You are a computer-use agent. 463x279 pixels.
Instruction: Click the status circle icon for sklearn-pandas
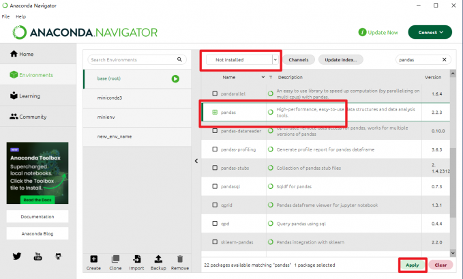(x=271, y=241)
